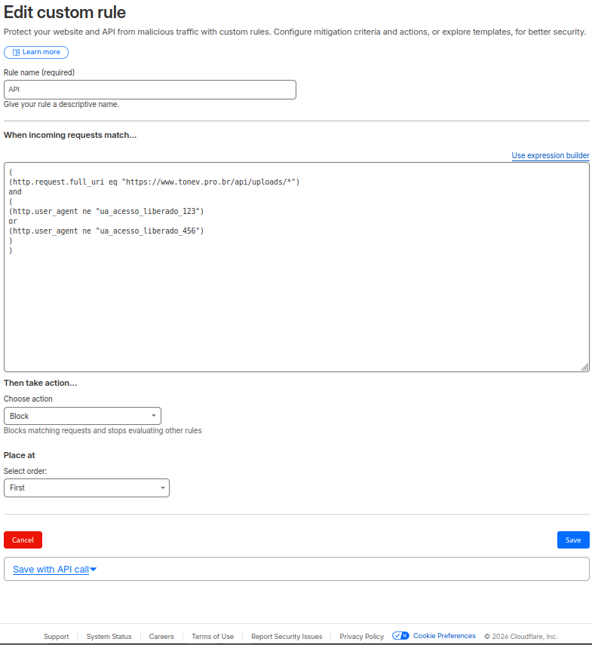Open the Use expression builder link
592x645 pixels.
click(x=550, y=155)
